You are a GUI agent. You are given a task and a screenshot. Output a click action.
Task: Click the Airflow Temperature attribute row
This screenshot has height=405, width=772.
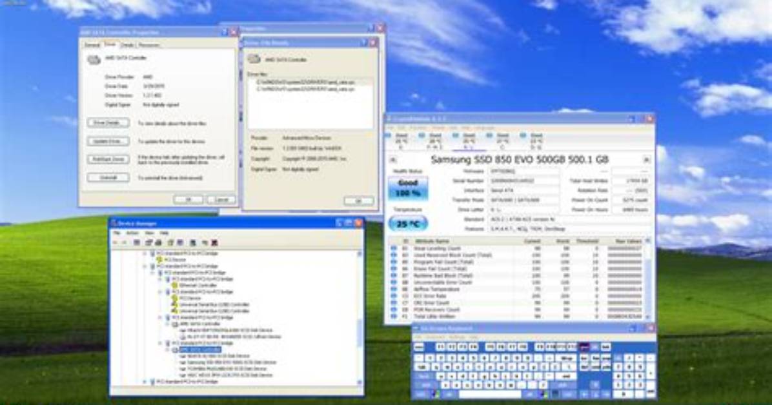518,290
